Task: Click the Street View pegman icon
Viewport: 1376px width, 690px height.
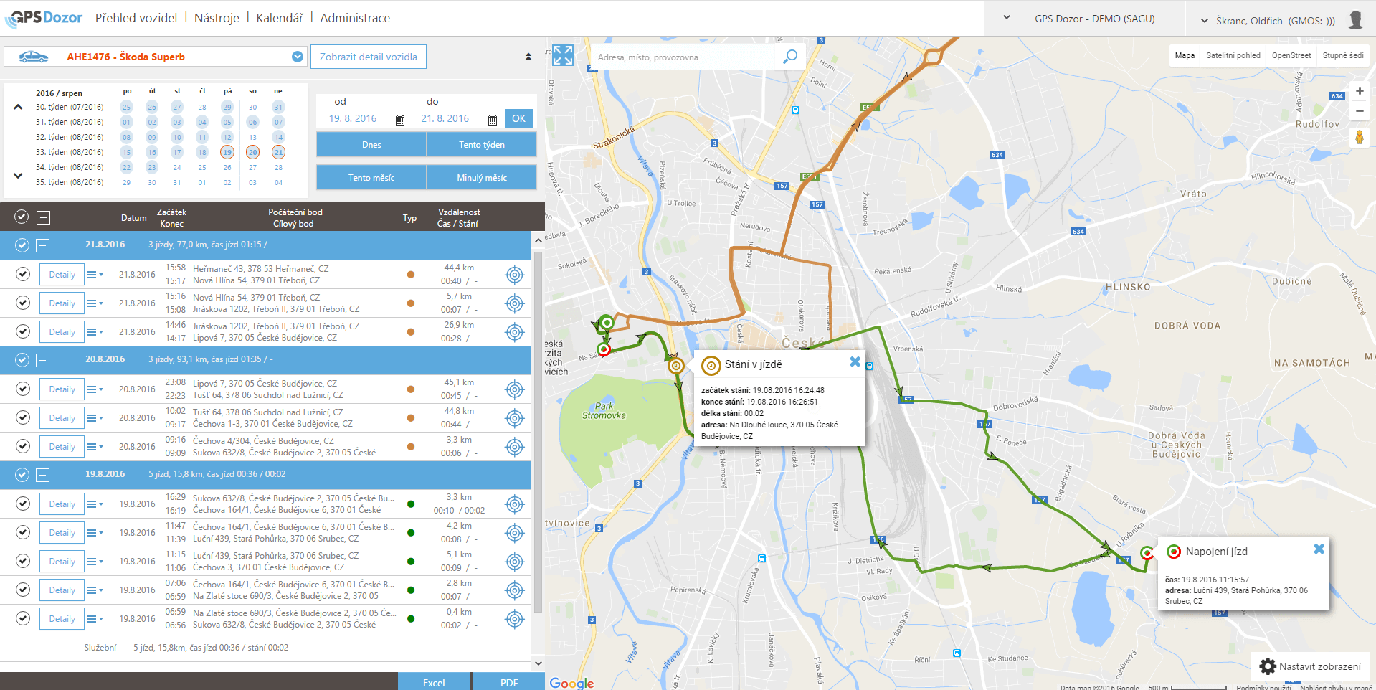Action: 1359,137
